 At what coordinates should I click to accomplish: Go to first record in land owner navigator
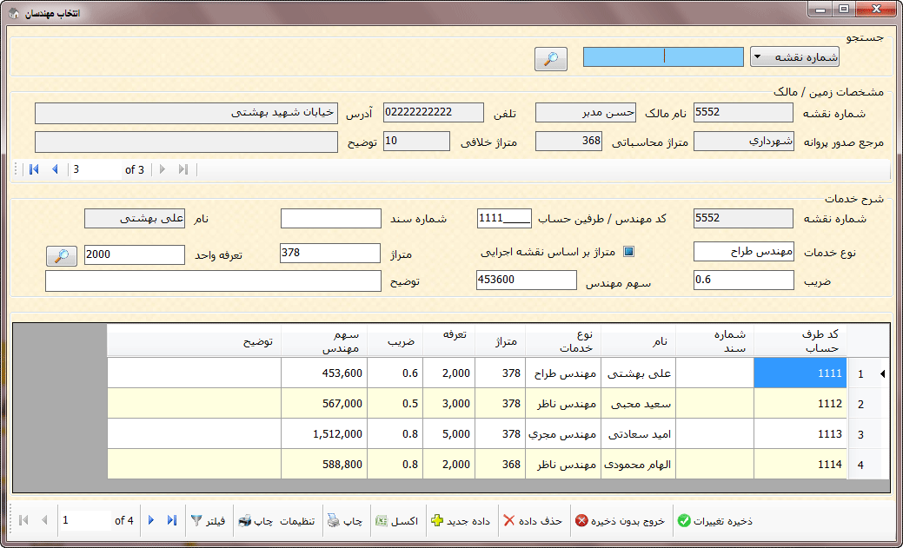tap(34, 169)
